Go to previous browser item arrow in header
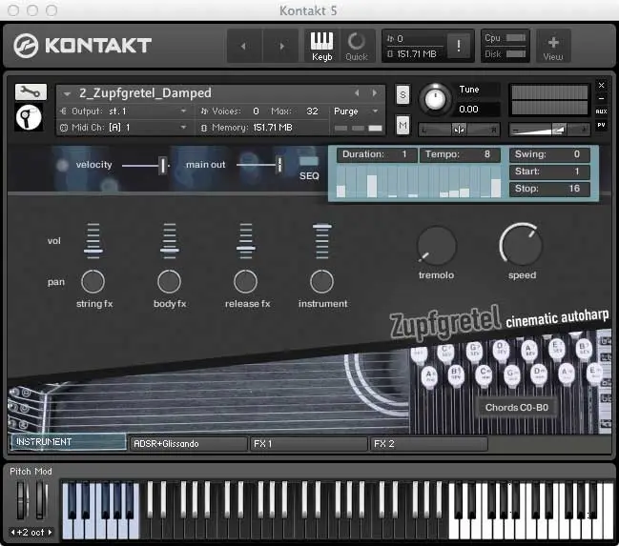Screen dimensions: 619x546 pyautogui.click(x=244, y=46)
